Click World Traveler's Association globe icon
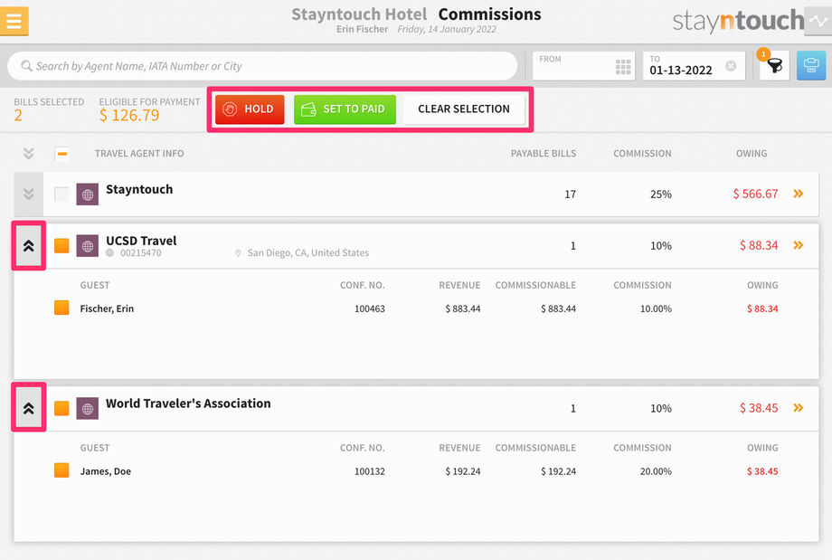Image resolution: width=832 pixels, height=560 pixels. coord(88,408)
